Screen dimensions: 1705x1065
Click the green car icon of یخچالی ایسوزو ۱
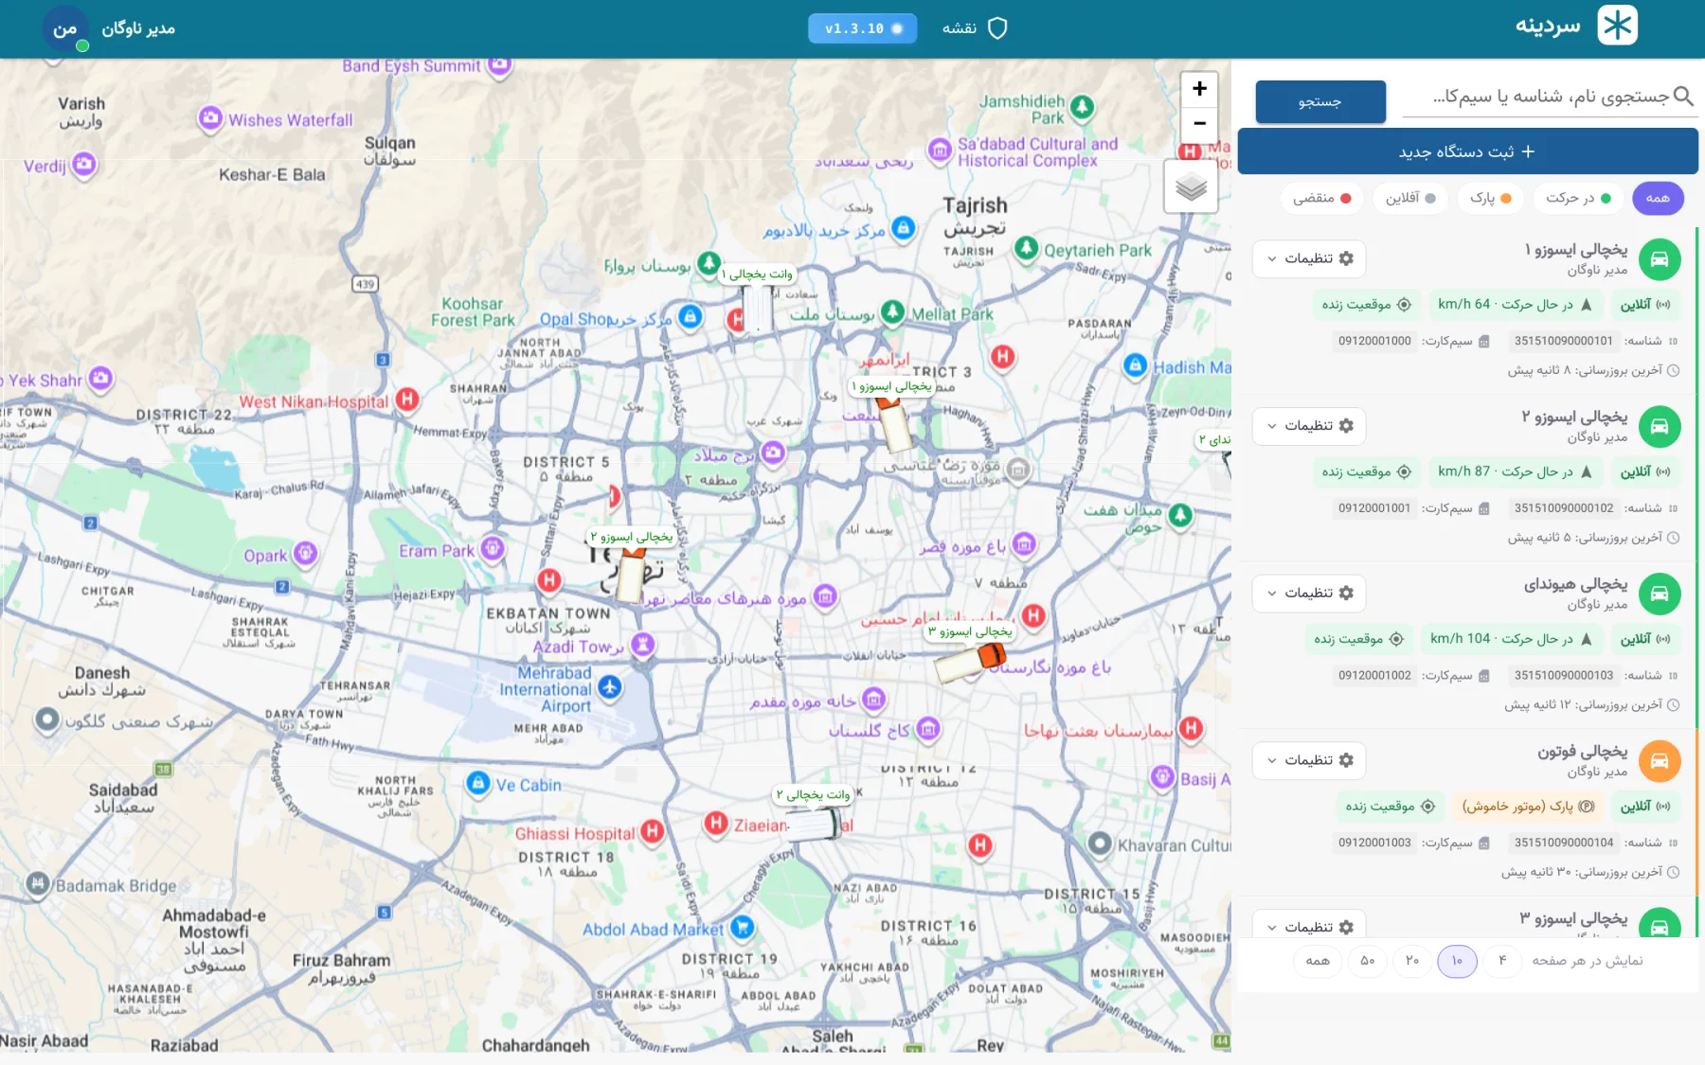tap(1660, 259)
